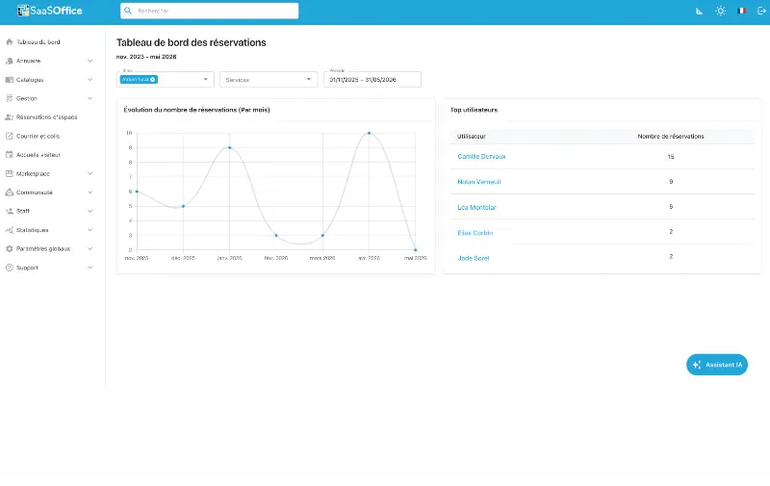The height and width of the screenshot is (486, 770).
Task: Open Camille Dervaux user link
Action: coord(481,156)
